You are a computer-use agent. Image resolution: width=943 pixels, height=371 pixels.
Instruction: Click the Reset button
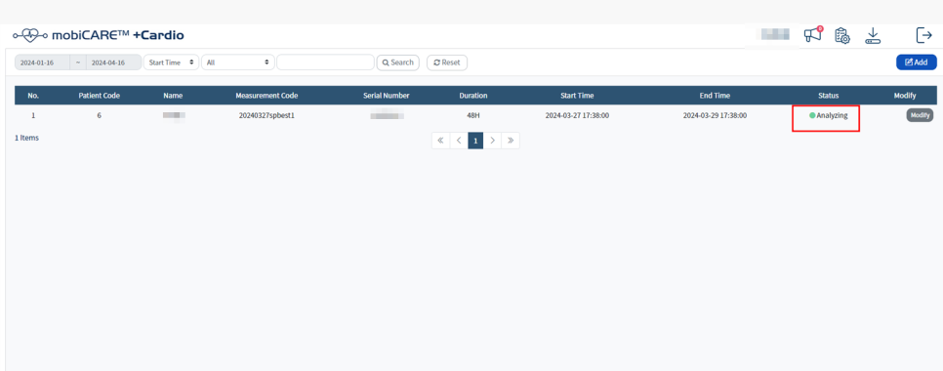tap(447, 62)
